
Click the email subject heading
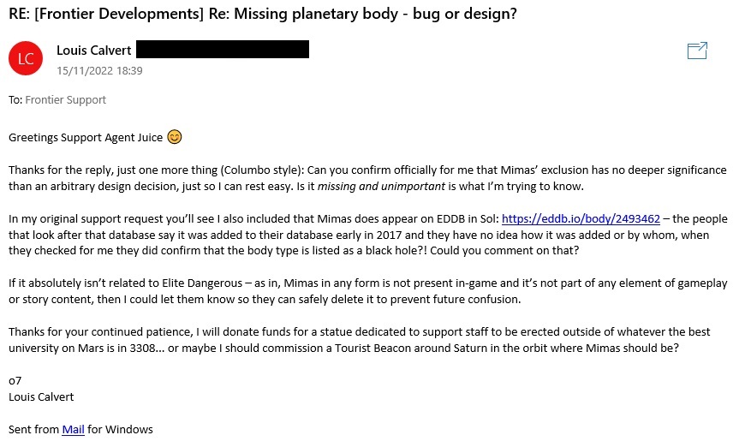click(x=263, y=14)
